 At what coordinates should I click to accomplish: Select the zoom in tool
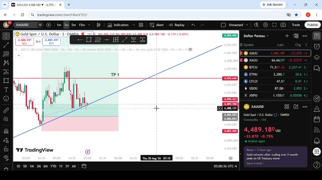tap(6, 119)
